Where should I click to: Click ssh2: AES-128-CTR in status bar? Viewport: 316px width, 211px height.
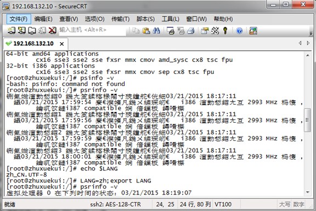(x=115, y=204)
